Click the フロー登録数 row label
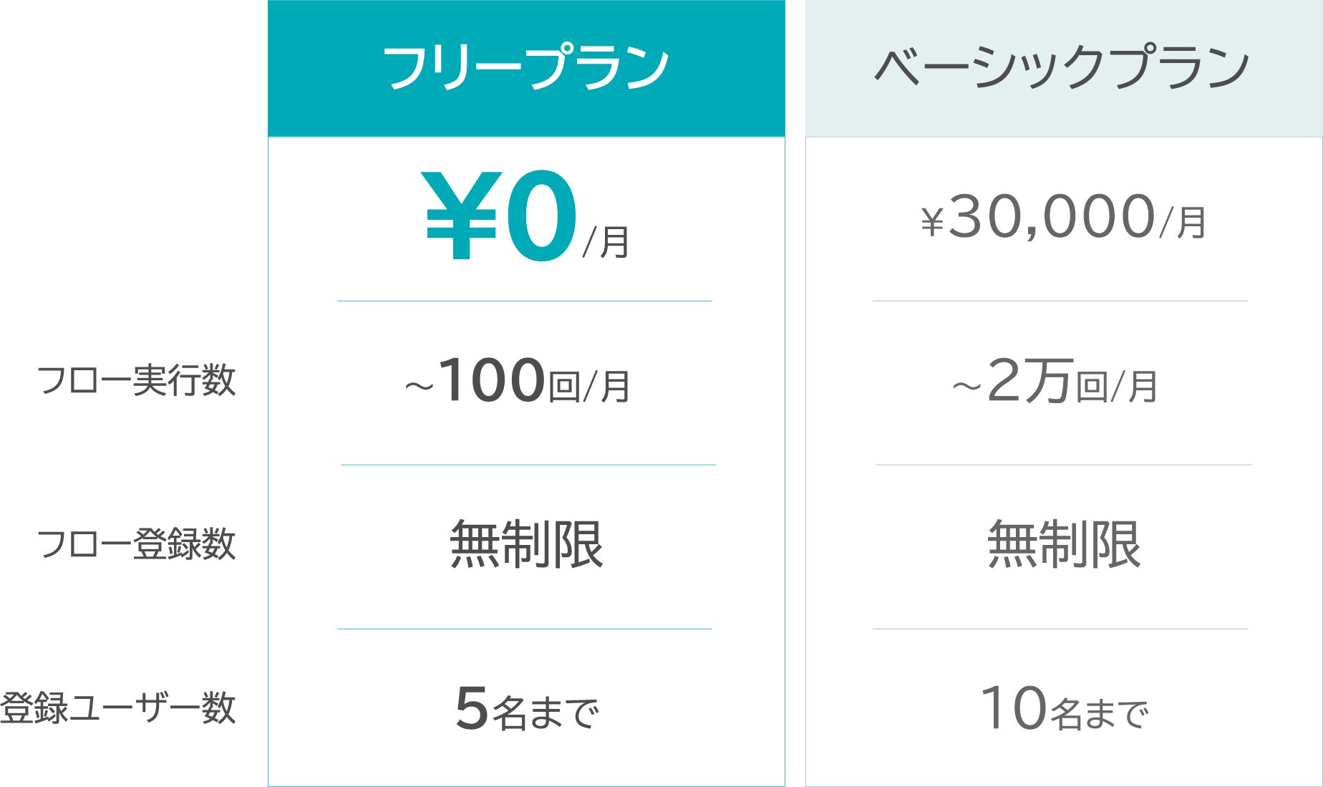 click(136, 544)
